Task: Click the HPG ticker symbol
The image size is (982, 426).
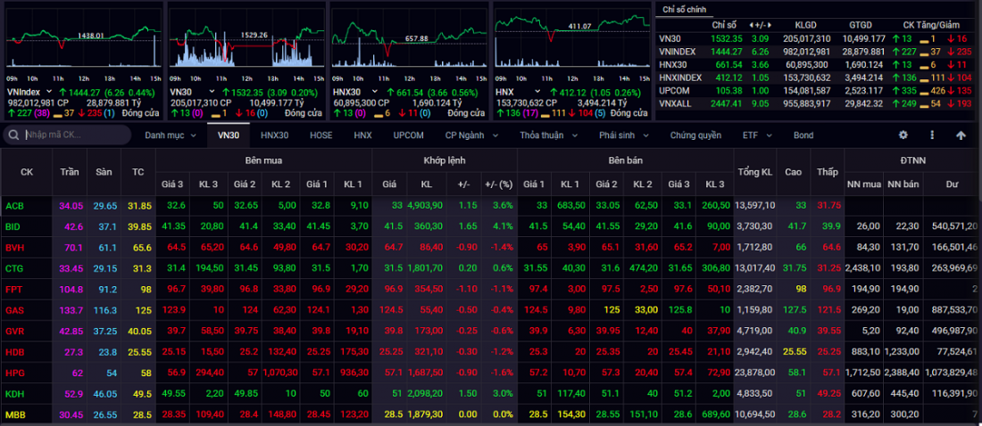Action: (x=15, y=373)
